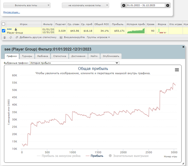This screenshot has height=166, width=188.
Task: Click the Общая прибыль chart title
Action: tap(93, 69)
